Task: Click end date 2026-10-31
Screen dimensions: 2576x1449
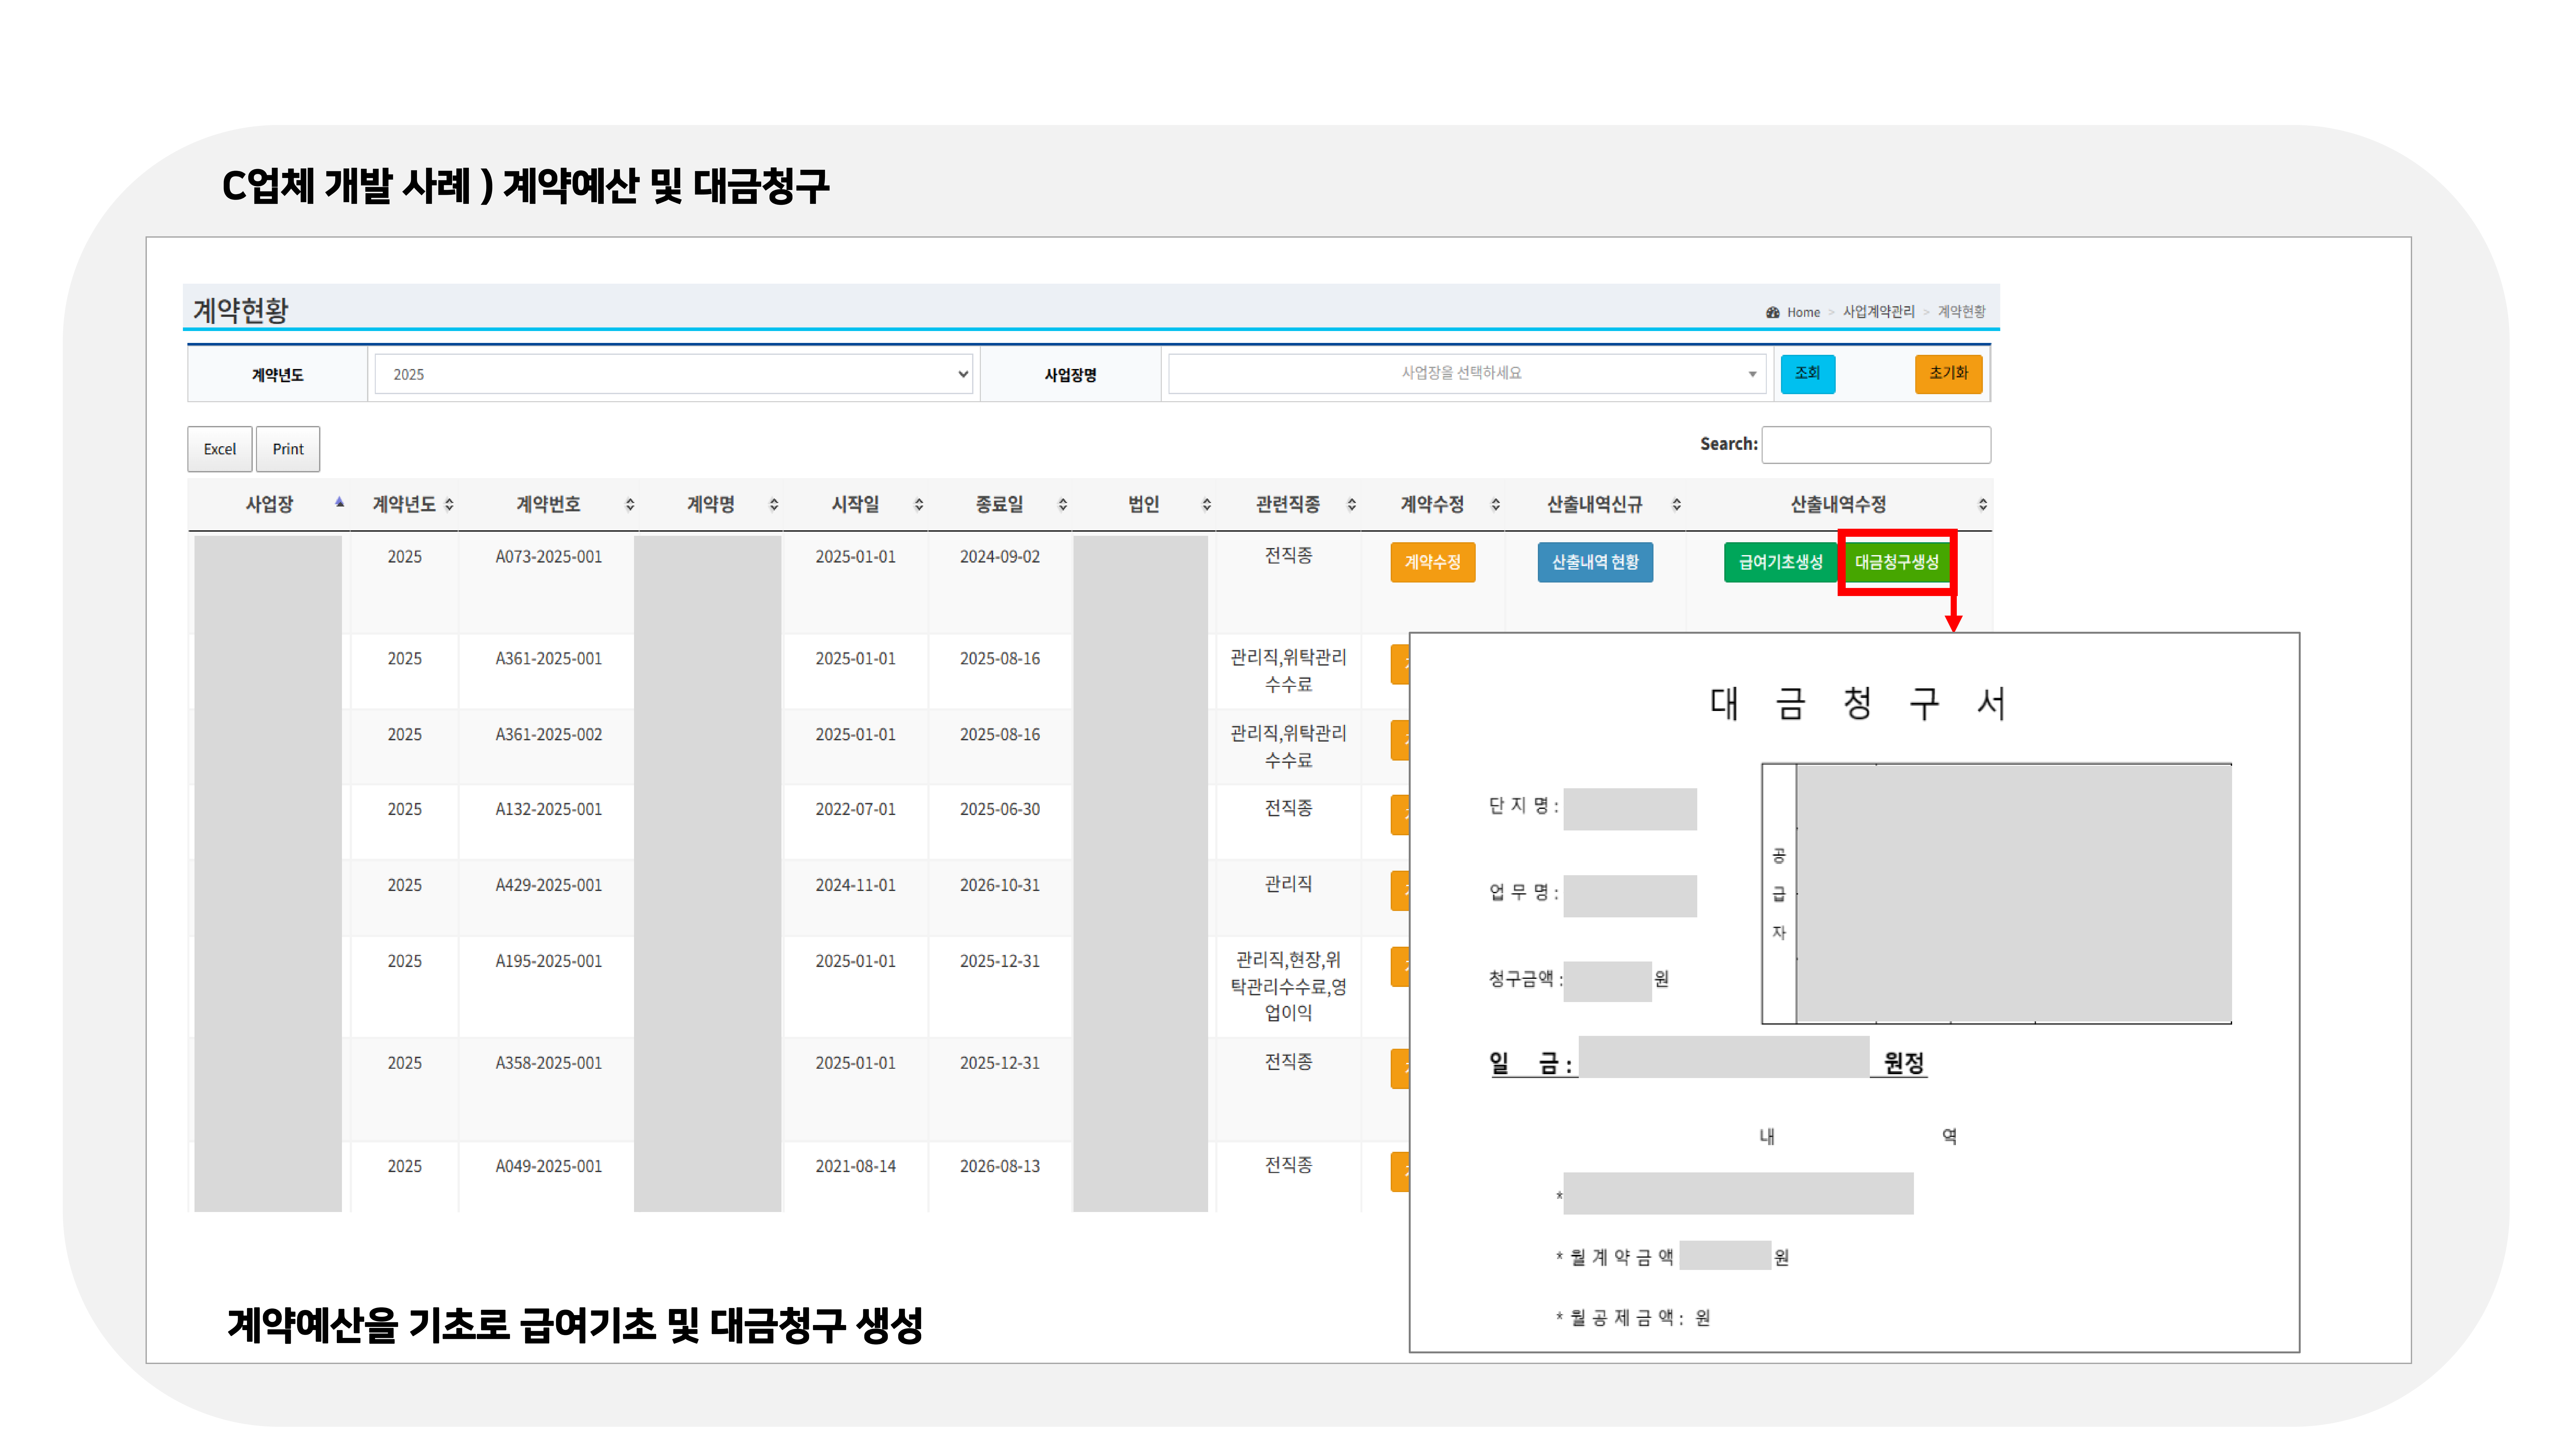Action: point(1000,886)
